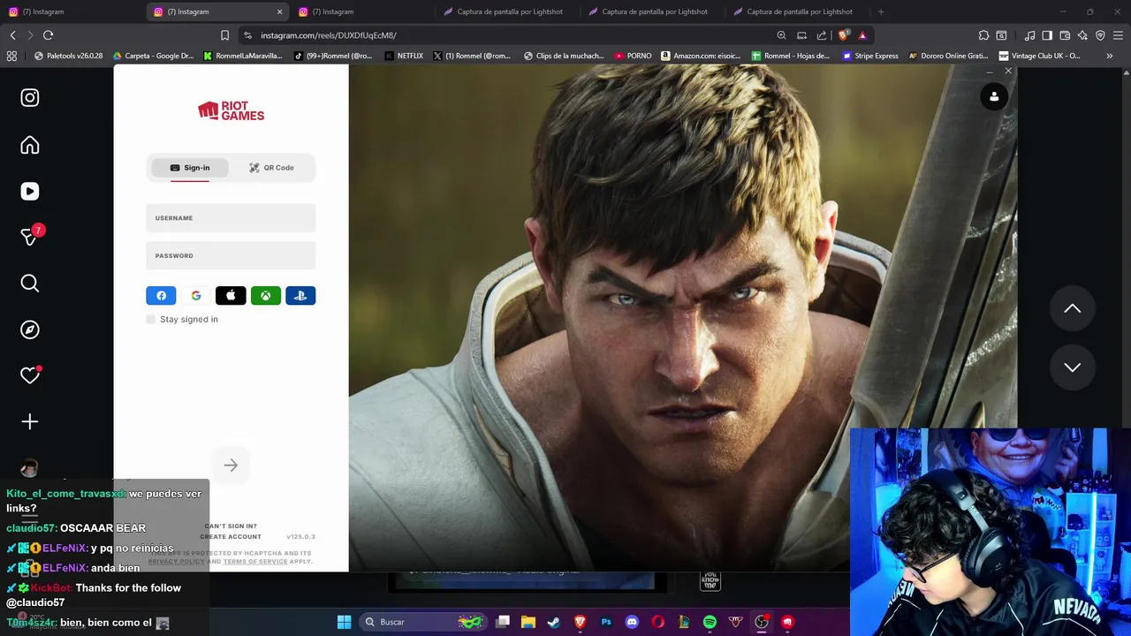Screen dimensions: 1131x636
Task: Open NETFLIX bookmark
Action: (x=403, y=56)
